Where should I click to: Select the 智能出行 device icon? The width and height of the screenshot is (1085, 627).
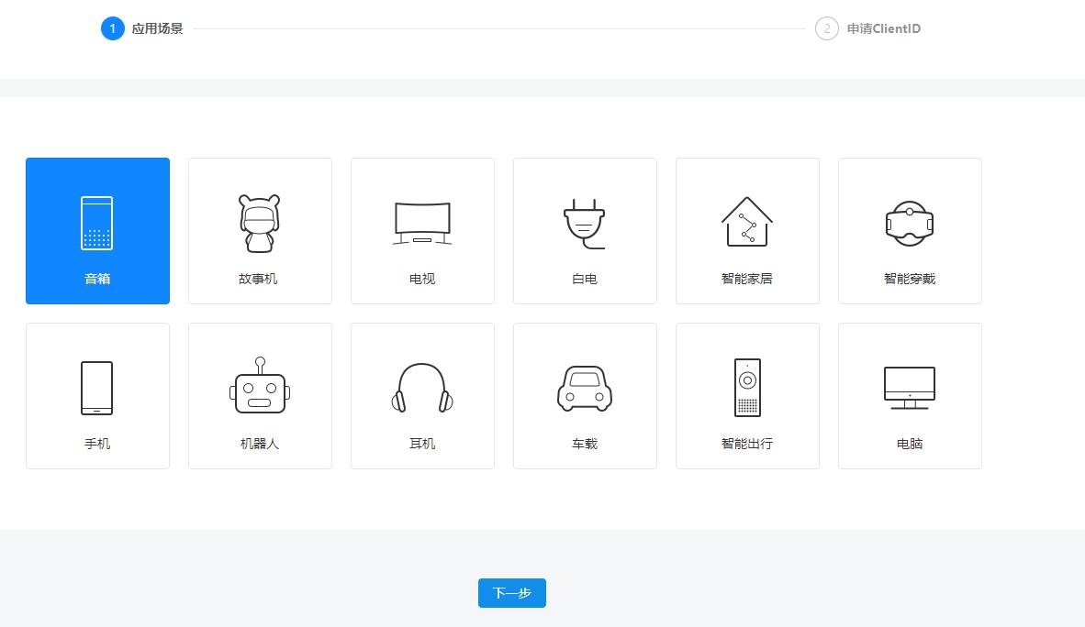[x=747, y=388]
